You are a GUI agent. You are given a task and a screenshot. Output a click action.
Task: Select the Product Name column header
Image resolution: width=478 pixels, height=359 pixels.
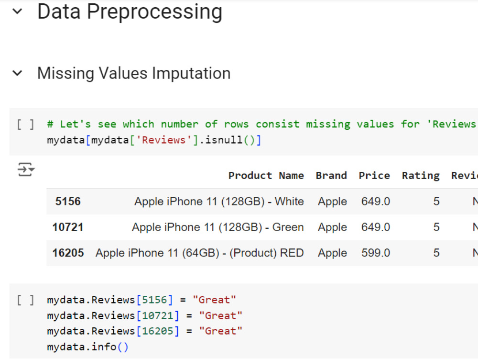266,175
